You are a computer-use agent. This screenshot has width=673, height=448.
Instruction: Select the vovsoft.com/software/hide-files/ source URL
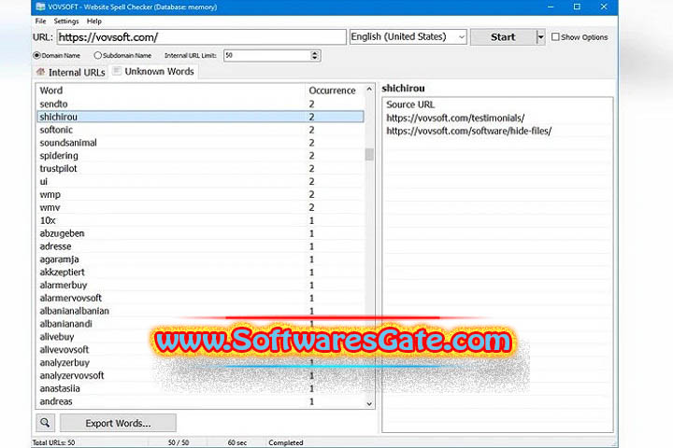pyautogui.click(x=468, y=131)
